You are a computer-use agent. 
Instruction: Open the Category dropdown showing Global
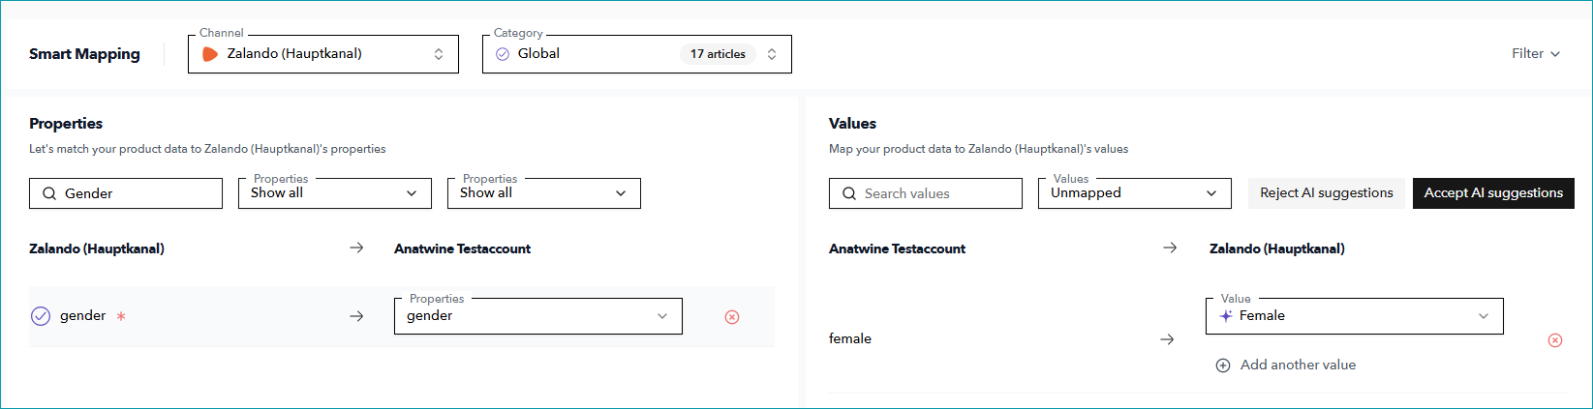pos(636,54)
